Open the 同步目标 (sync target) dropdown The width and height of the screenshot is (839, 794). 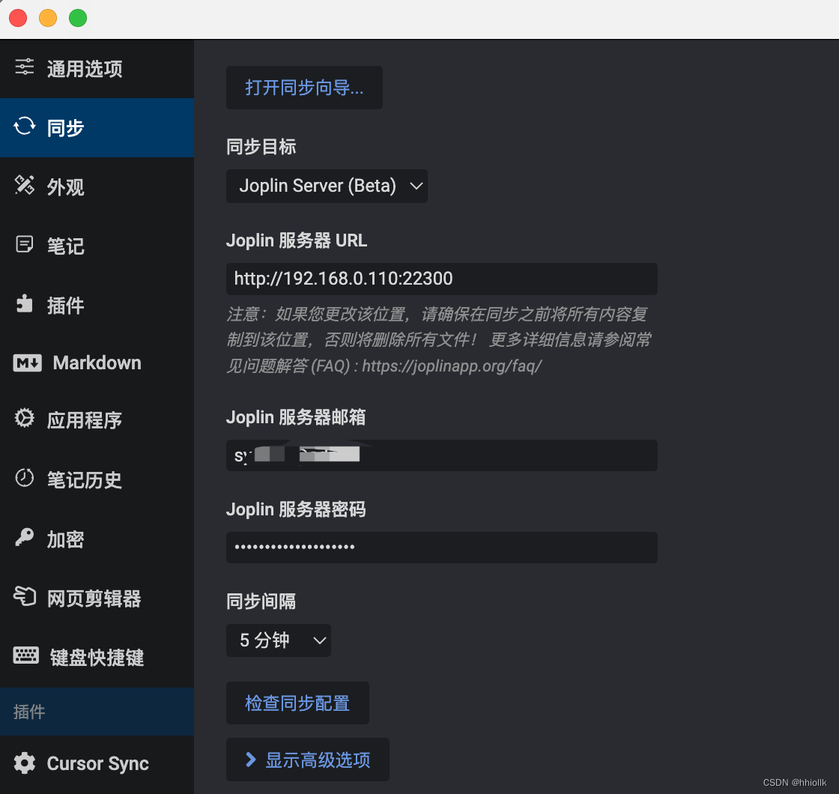click(x=327, y=186)
